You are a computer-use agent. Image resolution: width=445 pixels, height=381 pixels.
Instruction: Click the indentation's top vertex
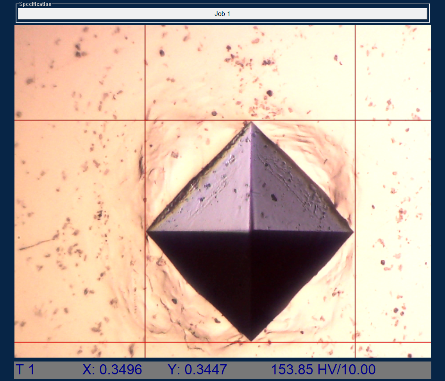[251, 122]
